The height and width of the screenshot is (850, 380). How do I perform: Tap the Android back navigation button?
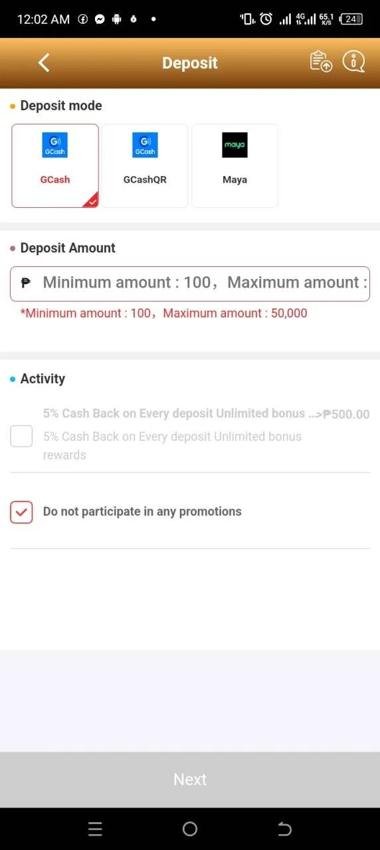(x=285, y=829)
